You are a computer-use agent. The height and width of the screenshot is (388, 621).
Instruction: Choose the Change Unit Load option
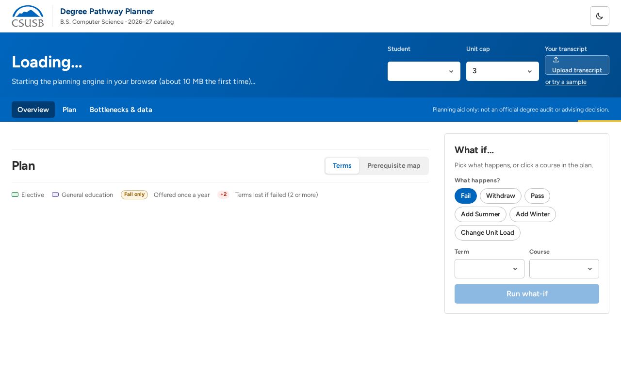(x=488, y=233)
